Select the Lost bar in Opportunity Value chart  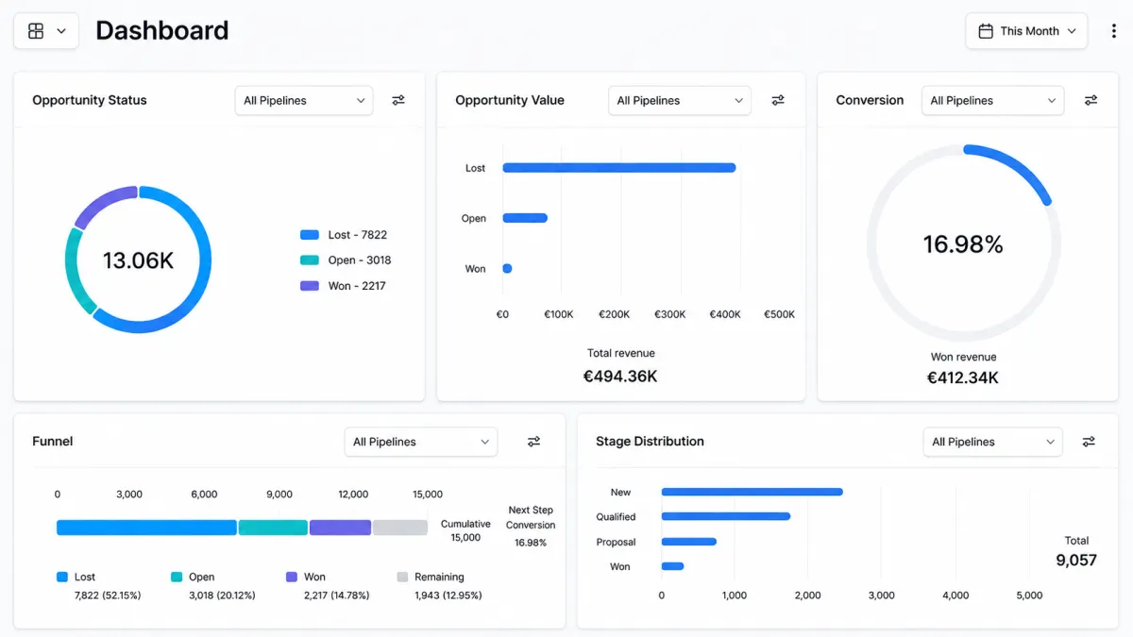pos(619,168)
